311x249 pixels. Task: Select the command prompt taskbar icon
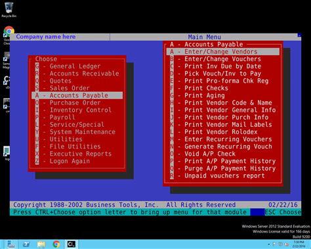pyautogui.click(x=72, y=244)
